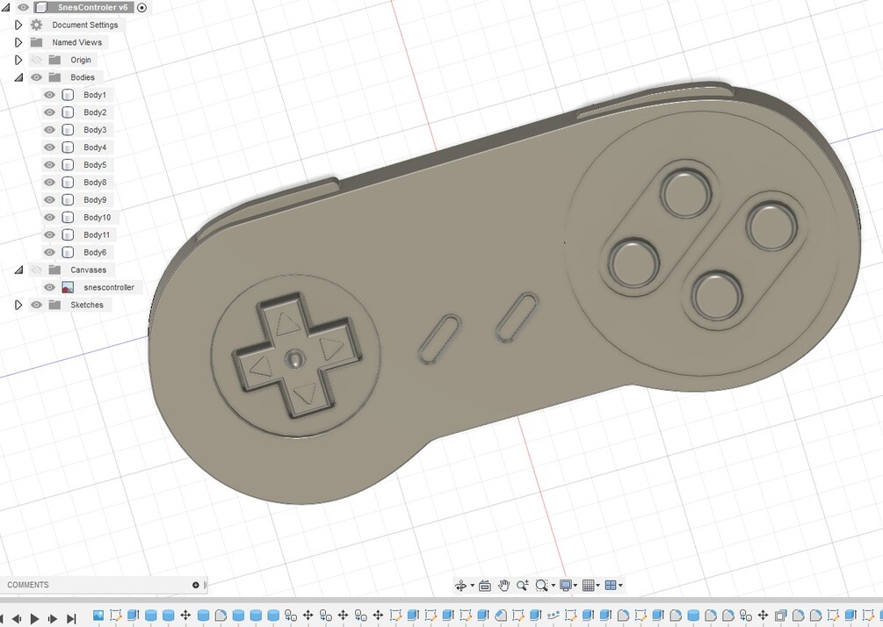Open the Orbit tool dropdown arrow
883x627 pixels.
[x=472, y=586]
